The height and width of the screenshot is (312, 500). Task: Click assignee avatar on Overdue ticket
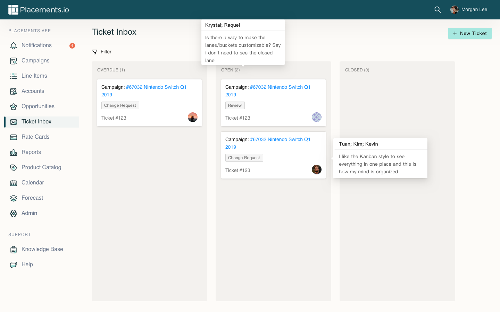pos(193,117)
